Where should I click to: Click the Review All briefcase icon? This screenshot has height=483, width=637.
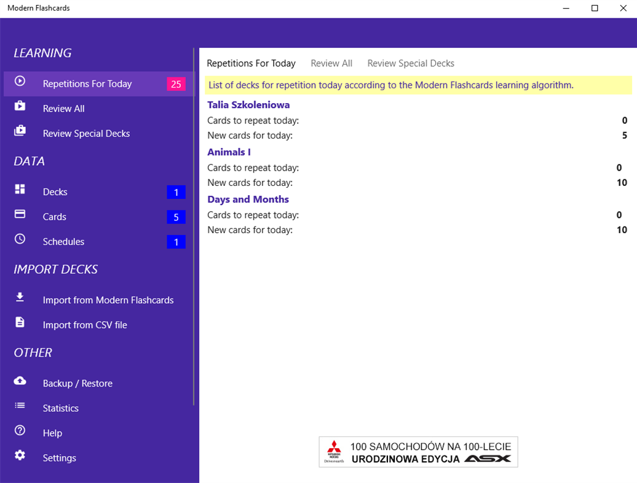[x=19, y=106]
